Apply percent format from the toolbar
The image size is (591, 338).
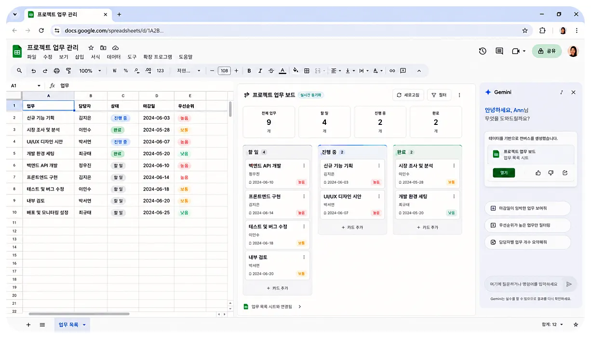[126, 71]
